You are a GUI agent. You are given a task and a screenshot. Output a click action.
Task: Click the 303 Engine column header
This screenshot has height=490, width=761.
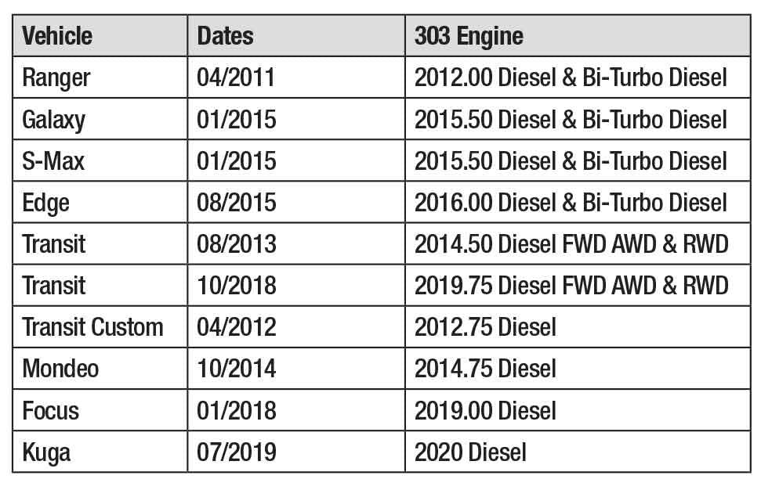[x=469, y=36]
